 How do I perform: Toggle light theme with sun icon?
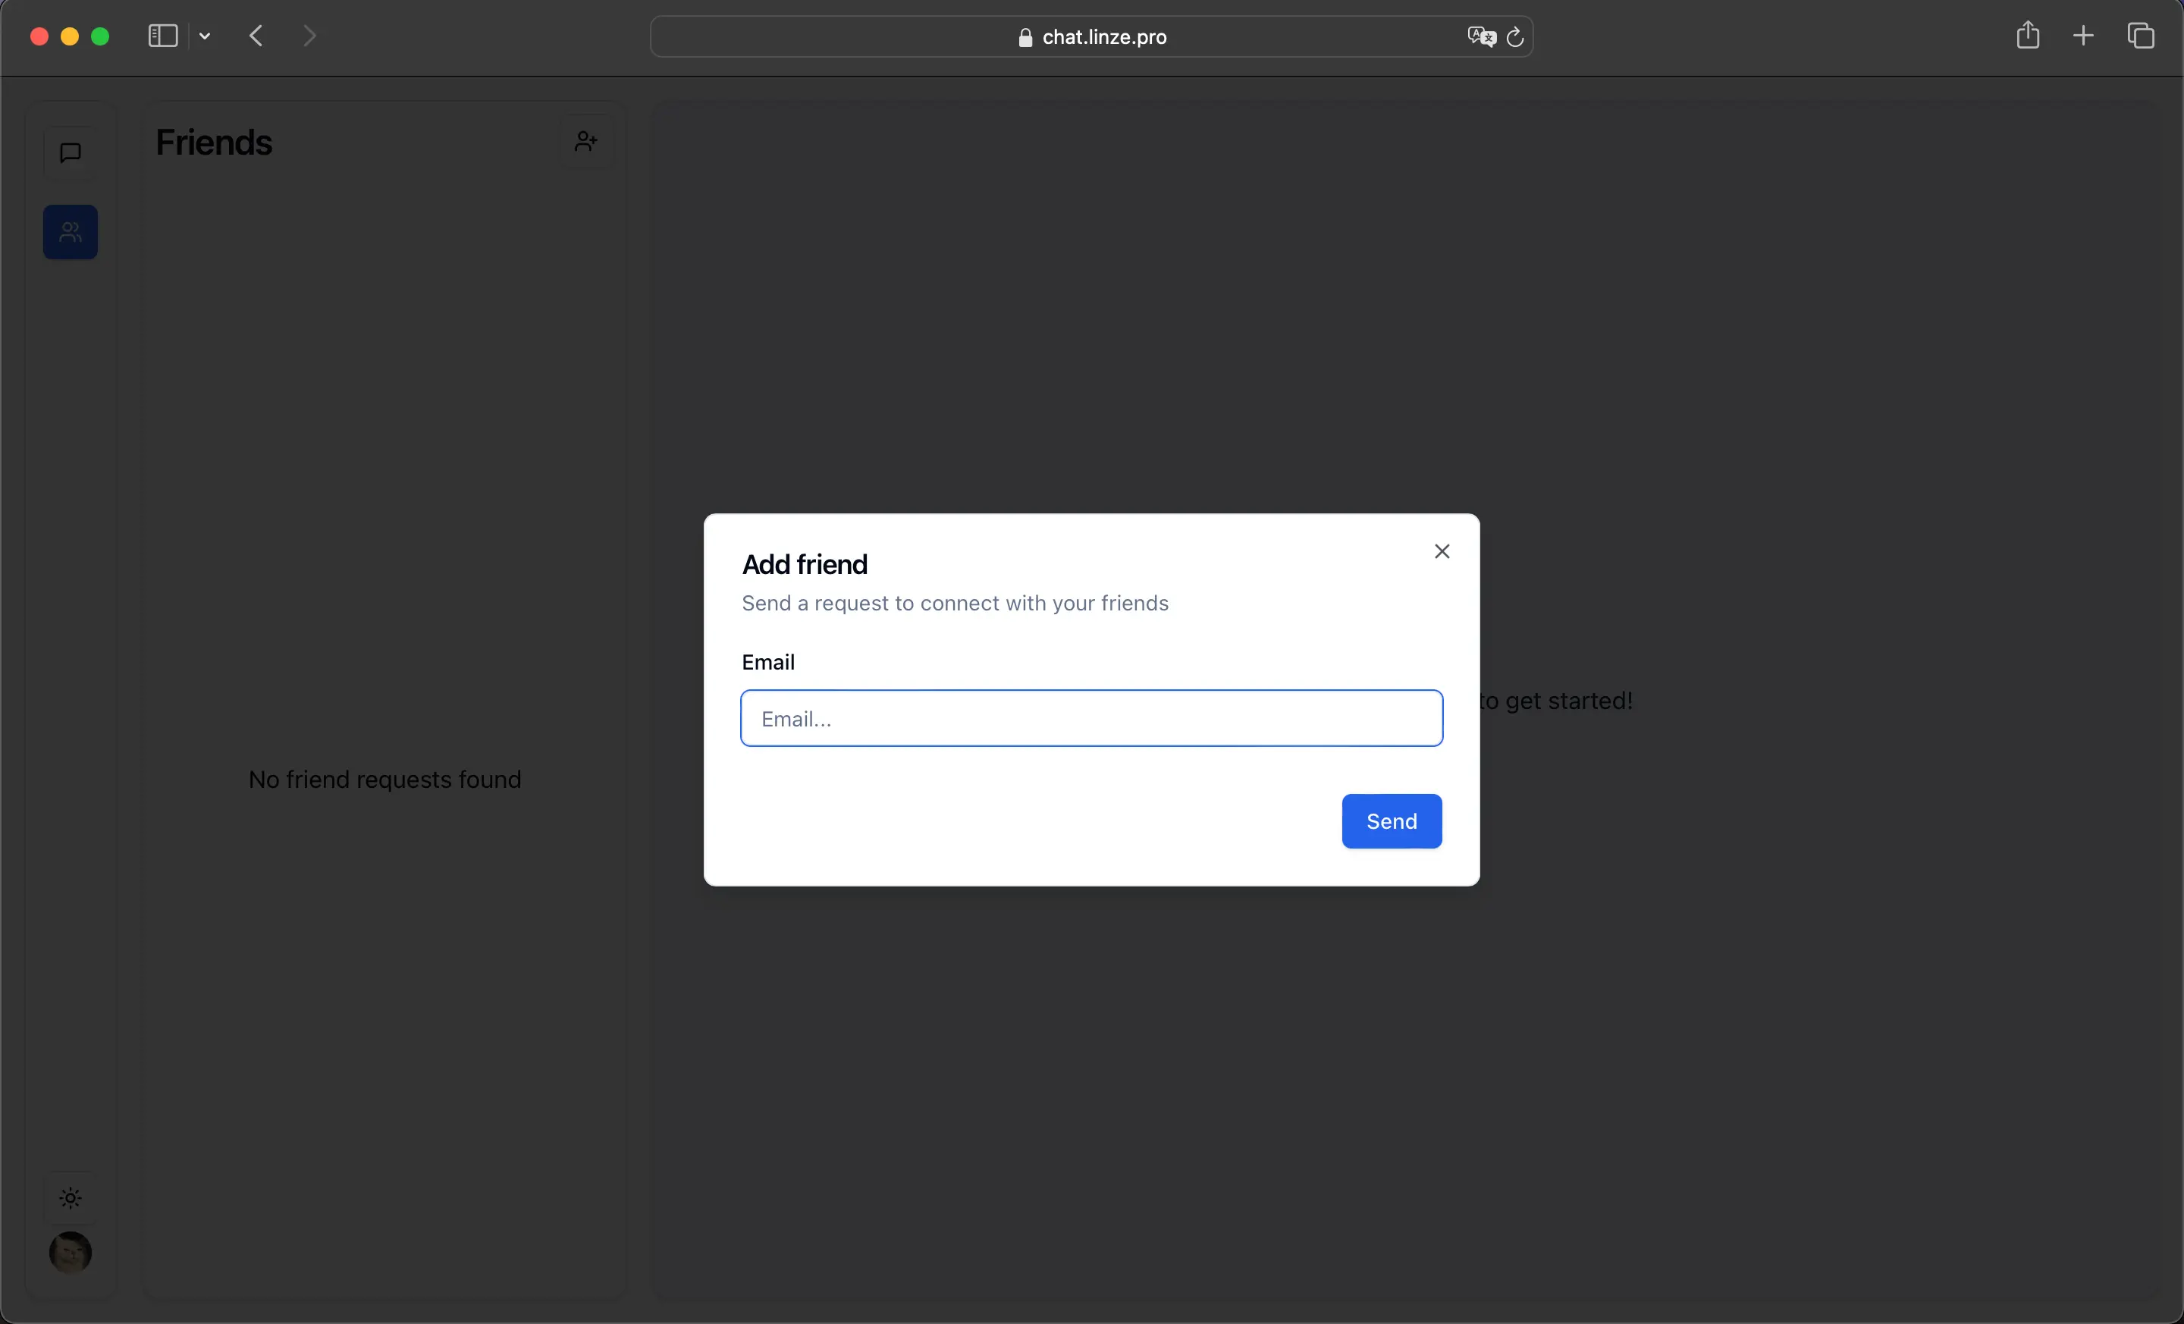(x=70, y=1198)
